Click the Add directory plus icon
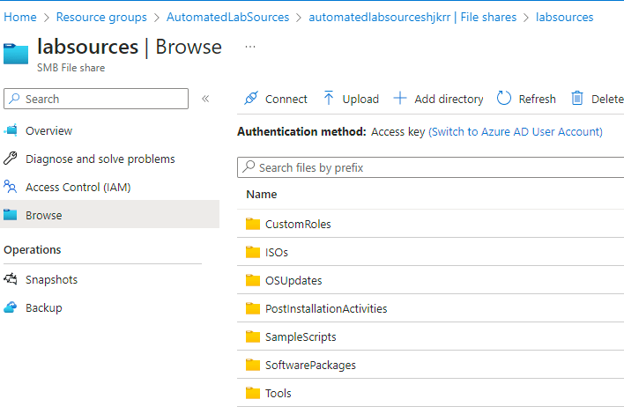The width and height of the screenshot is (624, 414). [x=400, y=99]
